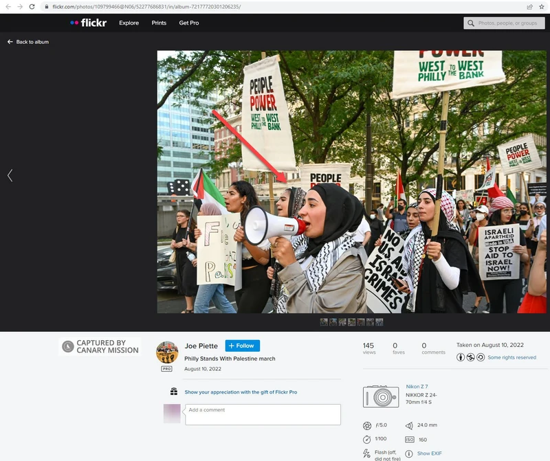Click the Creative Commons attribution icon
The width and height of the screenshot is (550, 461).
[461, 357]
